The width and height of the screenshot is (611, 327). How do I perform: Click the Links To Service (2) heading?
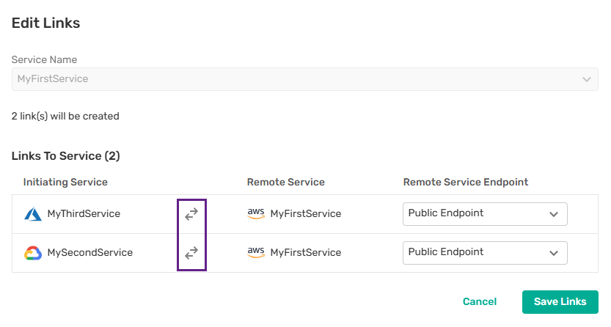point(65,156)
